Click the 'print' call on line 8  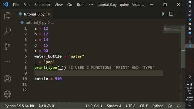[x=40, y=68]
